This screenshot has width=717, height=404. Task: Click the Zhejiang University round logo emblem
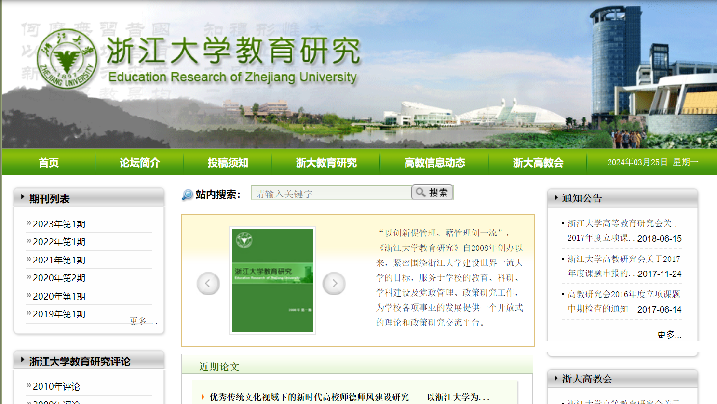pyautogui.click(x=68, y=59)
